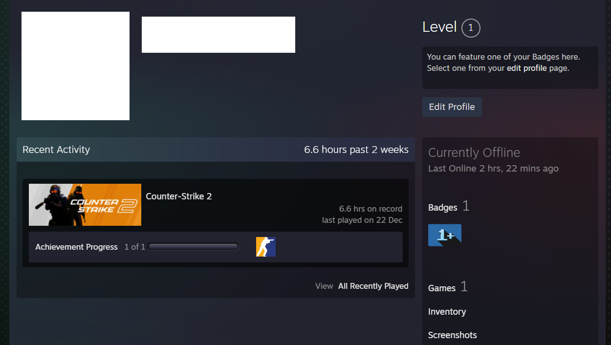The image size is (611, 345).
Task: Click the profile avatar image
Action: point(75,66)
